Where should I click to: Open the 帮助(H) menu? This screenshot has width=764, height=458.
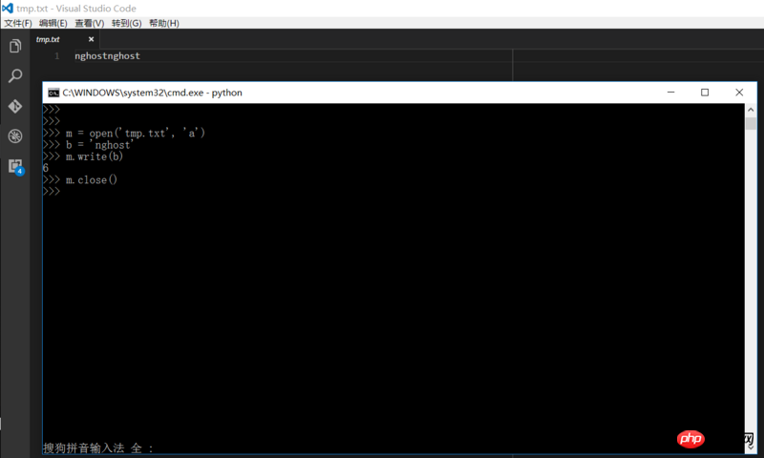(163, 23)
